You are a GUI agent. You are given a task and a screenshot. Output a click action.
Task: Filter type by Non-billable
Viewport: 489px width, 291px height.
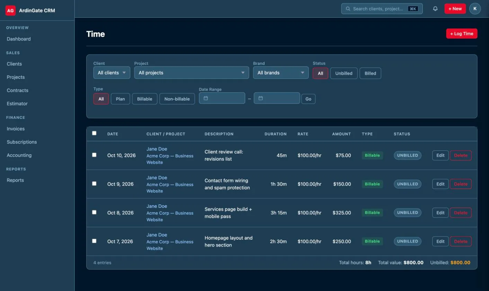177,99
